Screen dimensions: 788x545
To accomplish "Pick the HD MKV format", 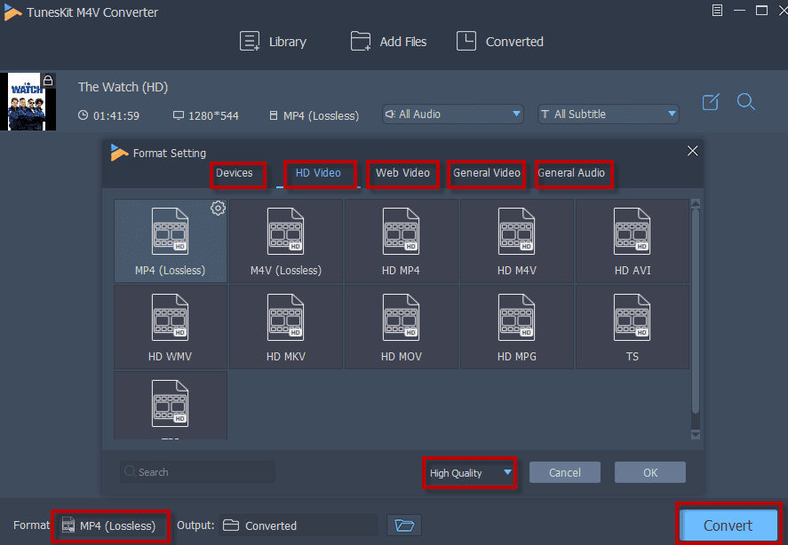I will tap(286, 327).
